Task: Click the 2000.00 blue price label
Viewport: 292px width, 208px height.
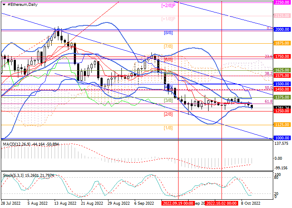Action: [282, 30]
